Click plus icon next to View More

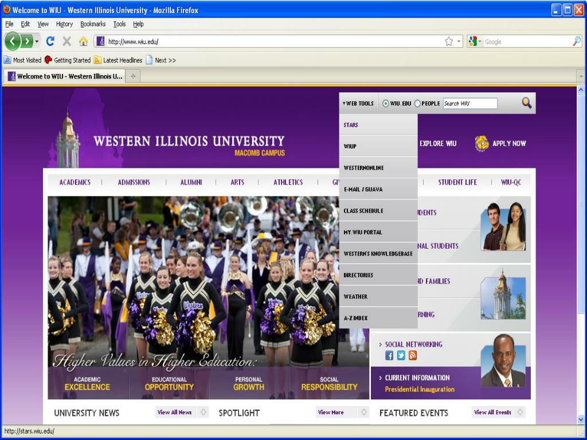point(363,412)
